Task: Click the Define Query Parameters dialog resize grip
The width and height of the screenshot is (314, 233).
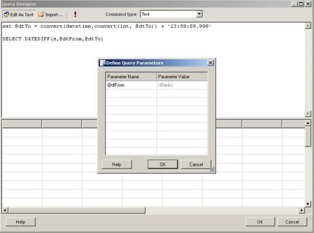Action: tap(212, 169)
